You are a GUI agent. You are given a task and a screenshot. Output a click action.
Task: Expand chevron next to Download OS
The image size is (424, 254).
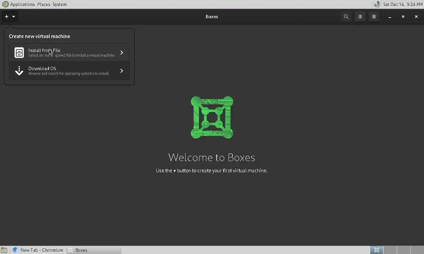click(x=122, y=71)
